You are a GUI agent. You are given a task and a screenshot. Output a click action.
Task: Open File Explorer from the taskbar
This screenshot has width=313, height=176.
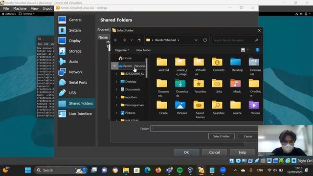click(126, 170)
